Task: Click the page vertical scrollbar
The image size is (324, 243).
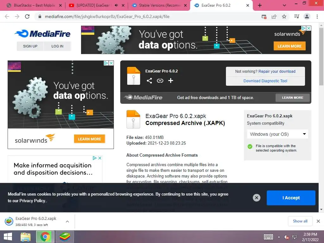Action: click(321, 56)
